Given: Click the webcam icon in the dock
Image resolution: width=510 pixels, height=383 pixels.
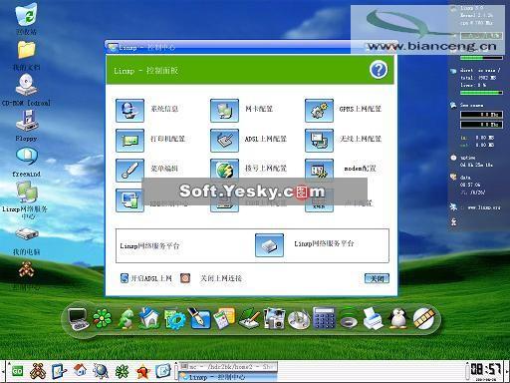Looking at the screenshot, I should click(349, 319).
